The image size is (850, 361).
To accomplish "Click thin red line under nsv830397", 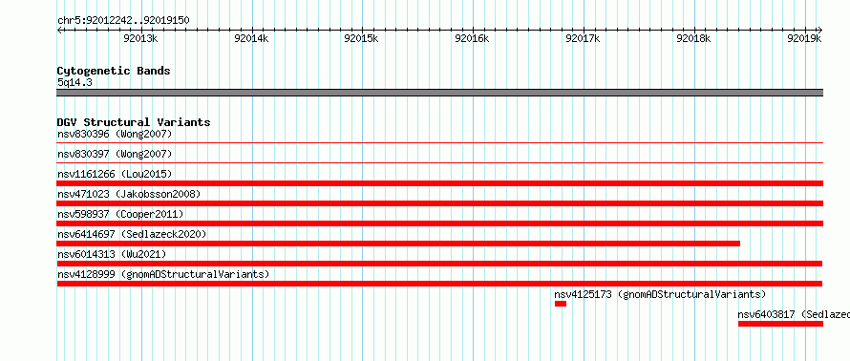I will [440, 162].
